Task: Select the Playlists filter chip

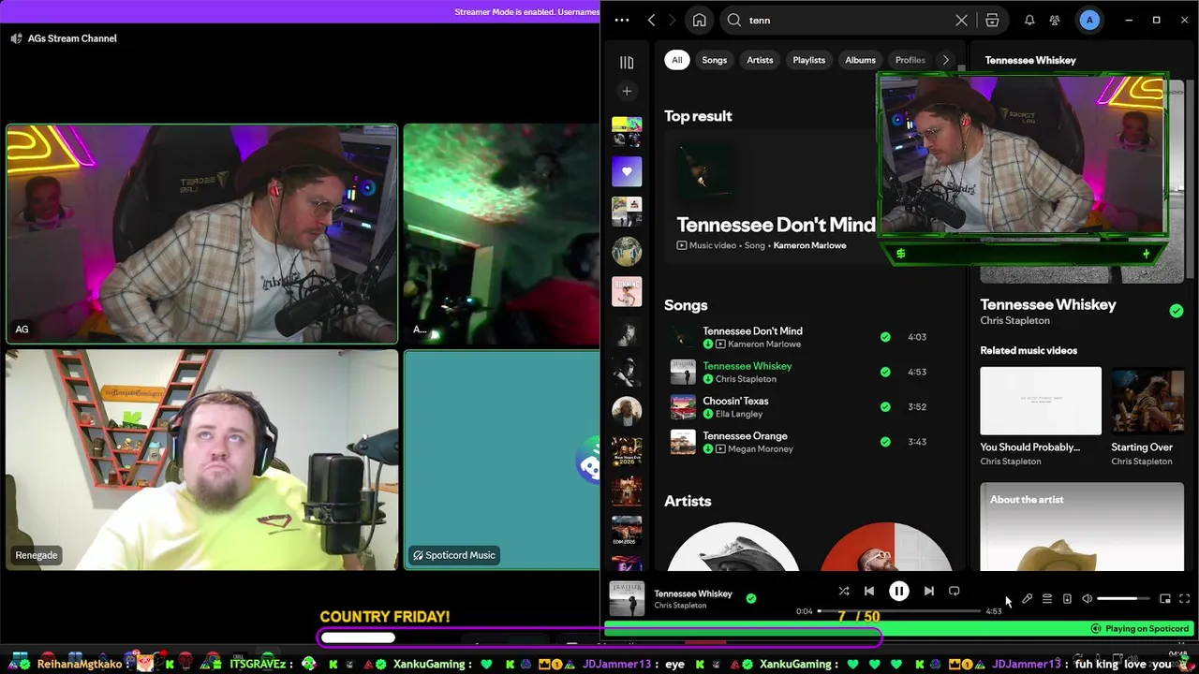Action: click(809, 60)
